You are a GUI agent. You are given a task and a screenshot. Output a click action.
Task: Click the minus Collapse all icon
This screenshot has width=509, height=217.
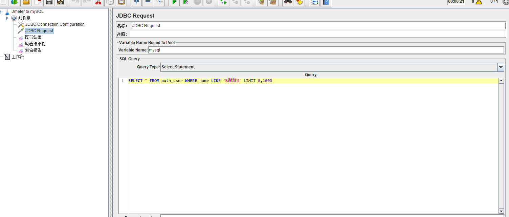[148, 2]
